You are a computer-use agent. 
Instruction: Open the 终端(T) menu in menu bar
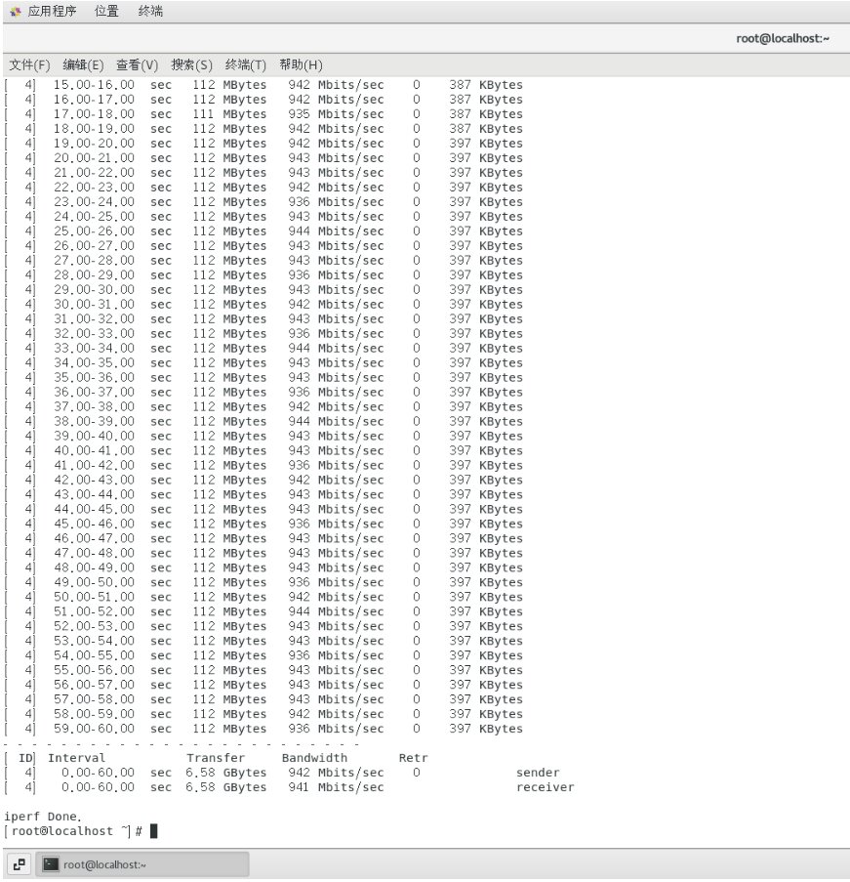[245, 65]
